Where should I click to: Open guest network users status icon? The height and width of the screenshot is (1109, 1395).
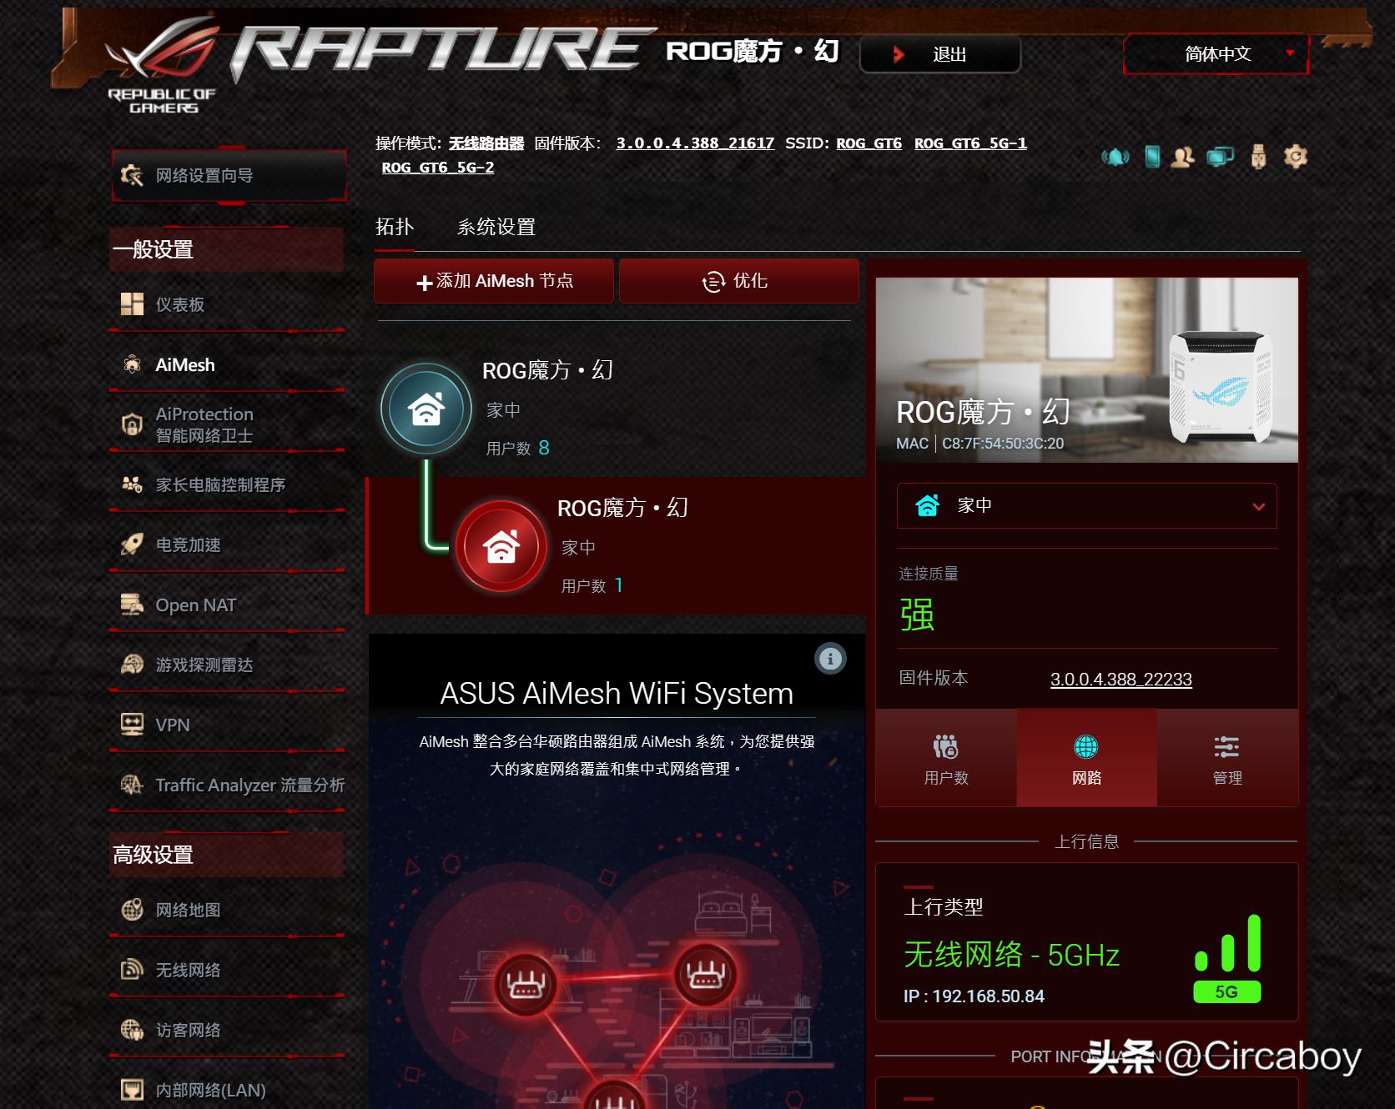1182,157
